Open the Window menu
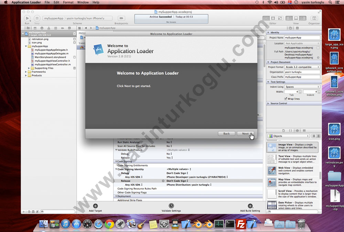 [83, 2]
